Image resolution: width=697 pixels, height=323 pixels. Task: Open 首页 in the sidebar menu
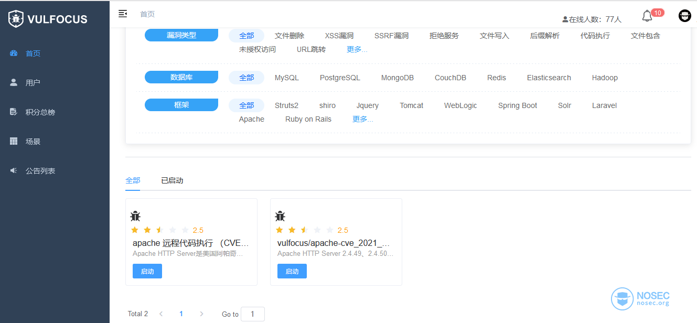click(x=55, y=53)
